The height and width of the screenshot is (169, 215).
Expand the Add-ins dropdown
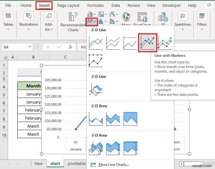[x=52, y=29]
